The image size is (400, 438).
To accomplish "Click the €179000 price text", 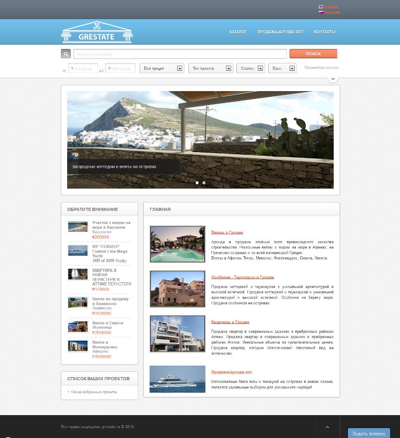I will coord(101,289).
